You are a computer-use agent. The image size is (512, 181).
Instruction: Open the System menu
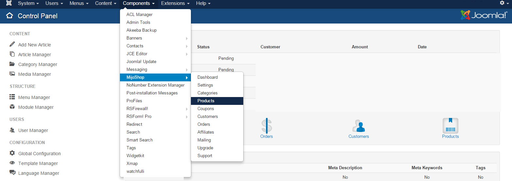tap(28, 3)
